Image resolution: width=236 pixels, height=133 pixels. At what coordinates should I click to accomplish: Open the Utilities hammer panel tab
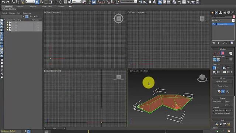(x=233, y=13)
